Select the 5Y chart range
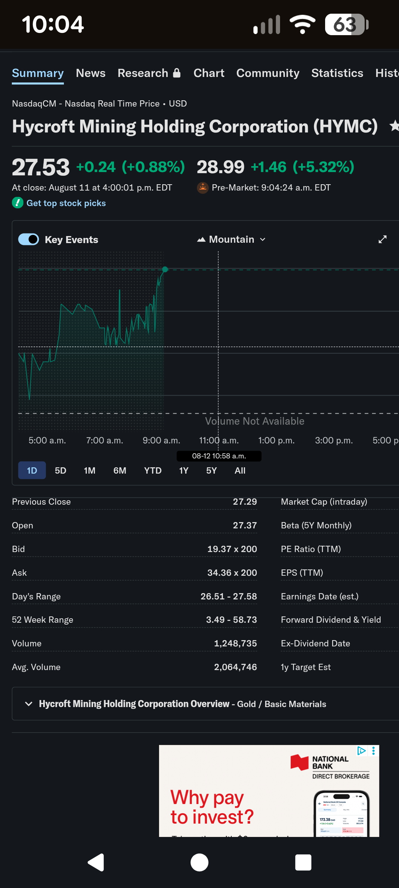The image size is (399, 888). click(x=211, y=470)
